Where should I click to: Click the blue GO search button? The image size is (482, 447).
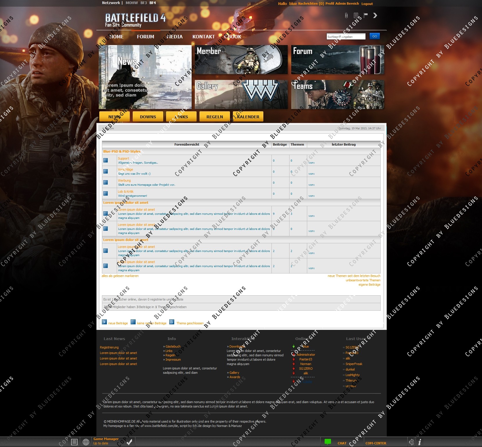point(375,36)
